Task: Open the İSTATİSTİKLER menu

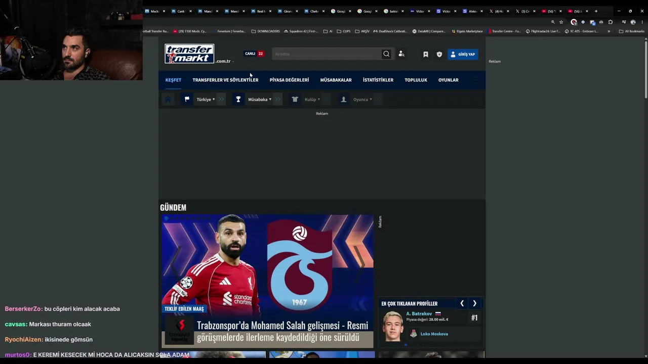Action: point(378,80)
